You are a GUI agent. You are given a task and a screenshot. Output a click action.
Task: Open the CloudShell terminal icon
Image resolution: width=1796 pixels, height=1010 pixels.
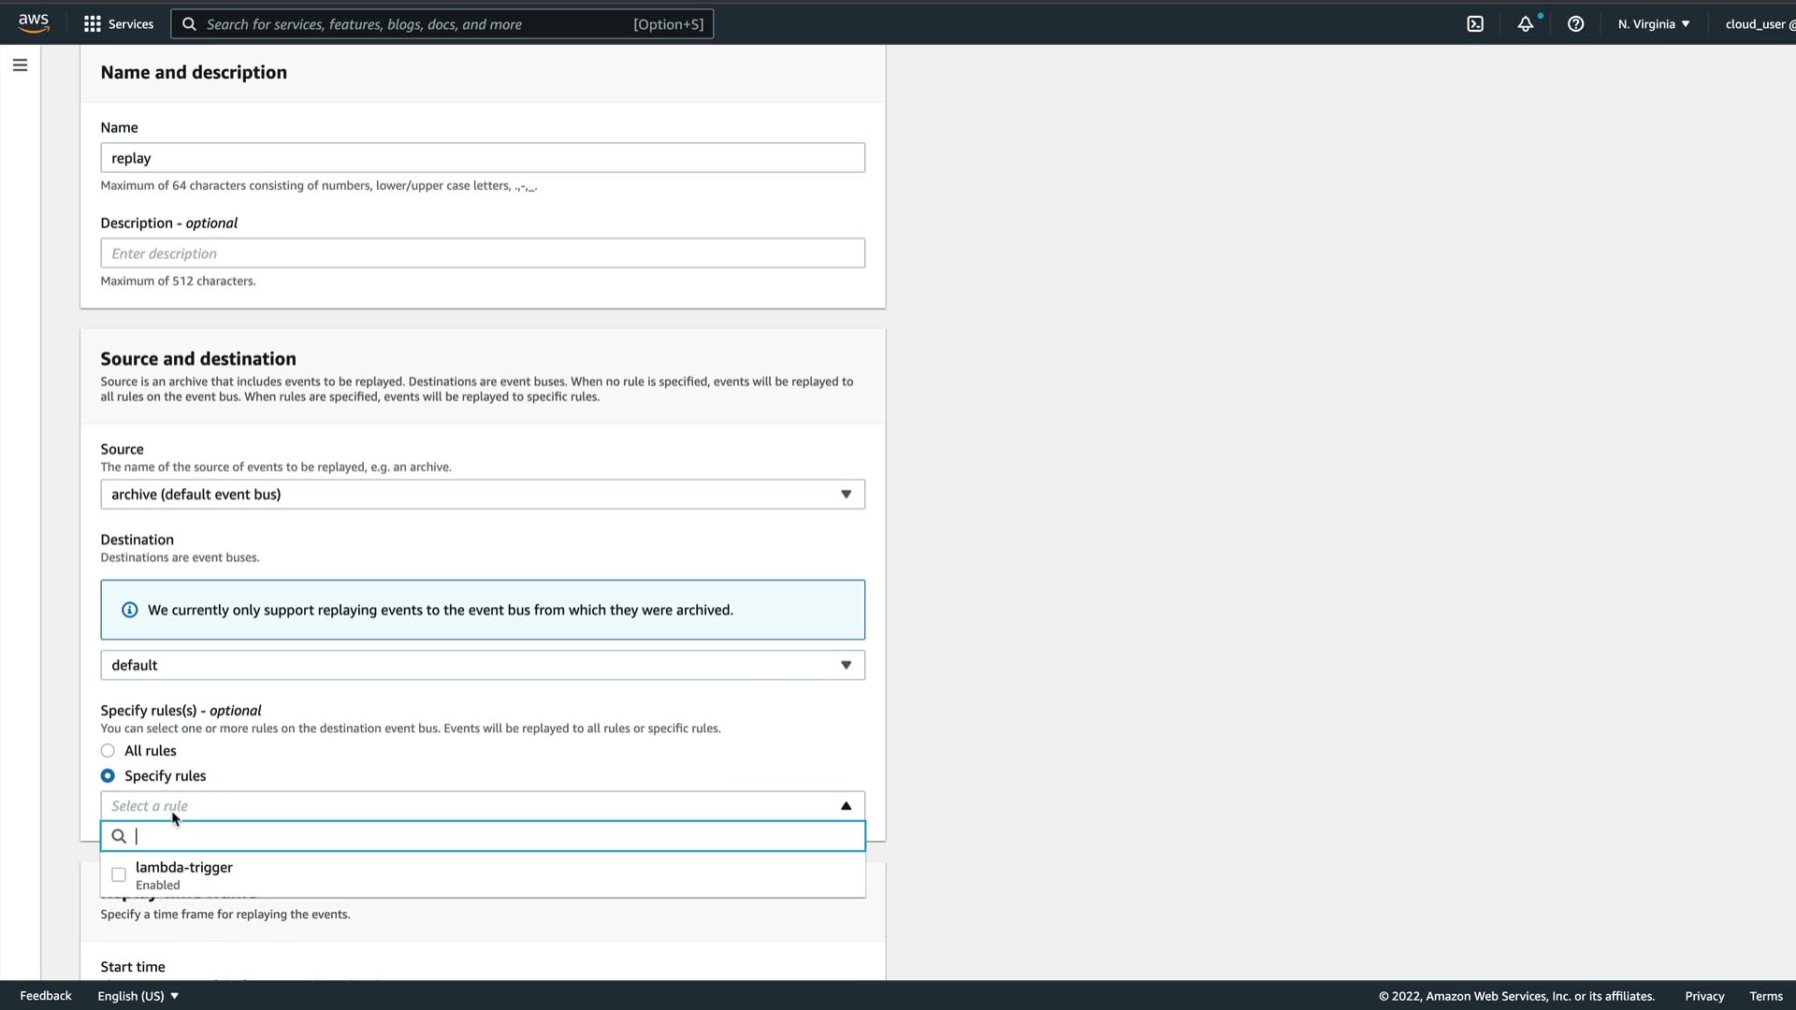[x=1475, y=24]
